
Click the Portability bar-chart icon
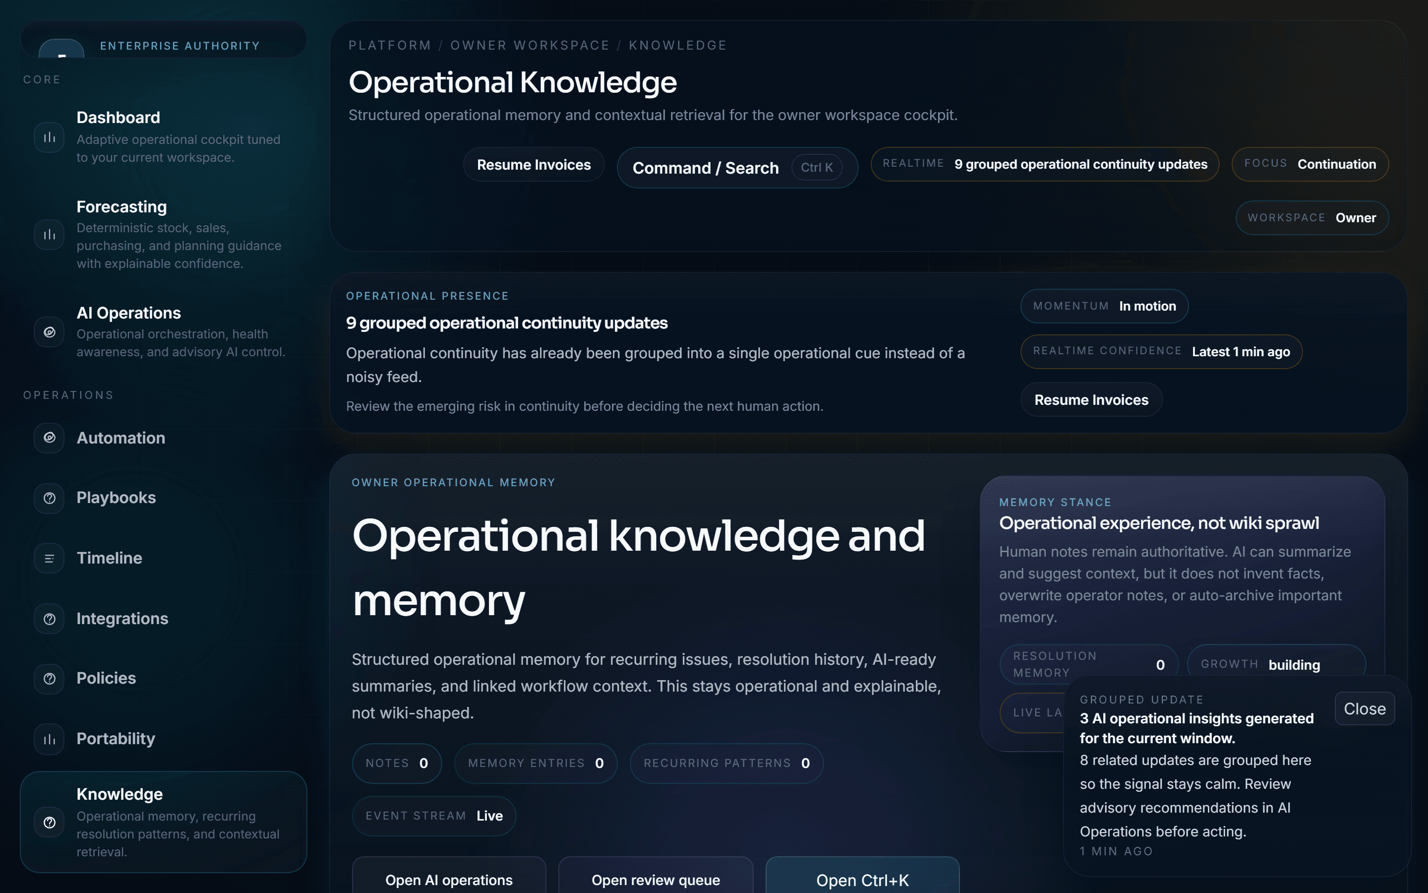(x=49, y=739)
